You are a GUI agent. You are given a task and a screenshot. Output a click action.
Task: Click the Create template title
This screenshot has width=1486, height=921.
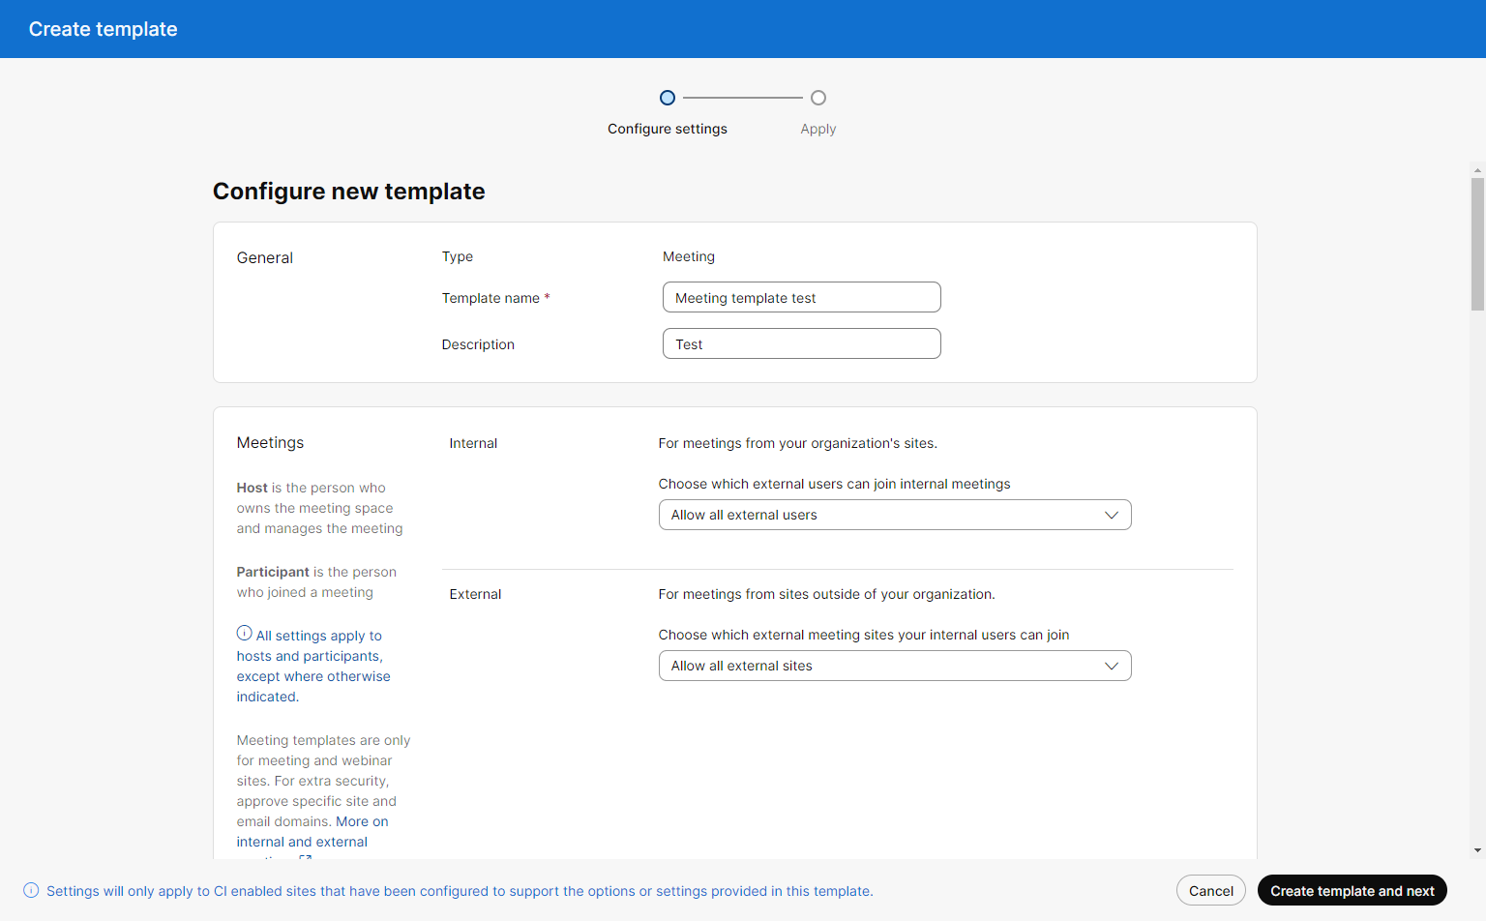click(x=104, y=29)
